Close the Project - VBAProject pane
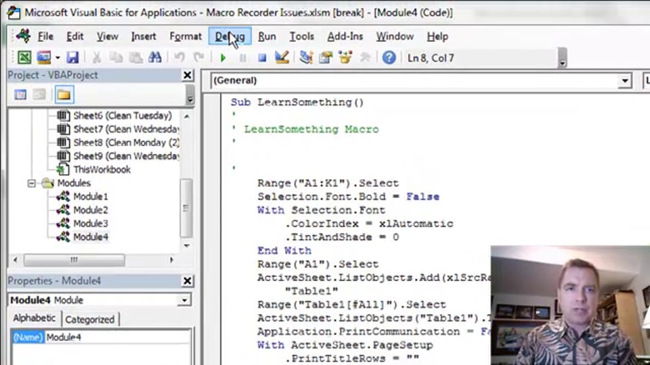Image resolution: width=650 pixels, height=365 pixels. point(188,75)
